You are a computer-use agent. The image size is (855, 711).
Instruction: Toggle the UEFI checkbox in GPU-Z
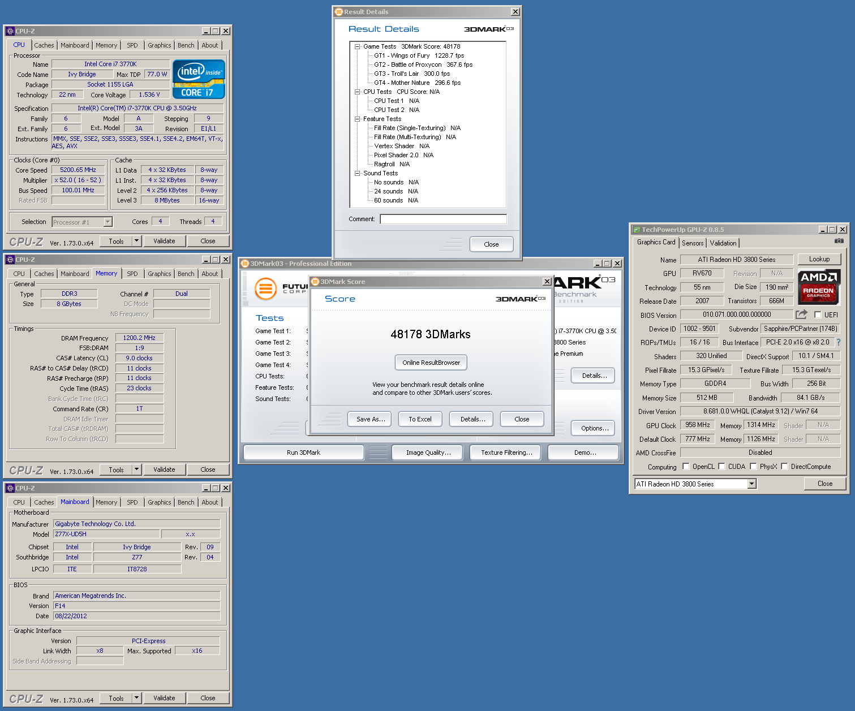[818, 315]
